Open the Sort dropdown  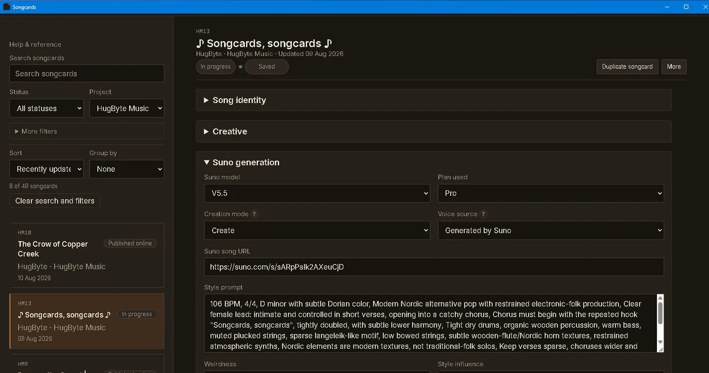click(47, 169)
